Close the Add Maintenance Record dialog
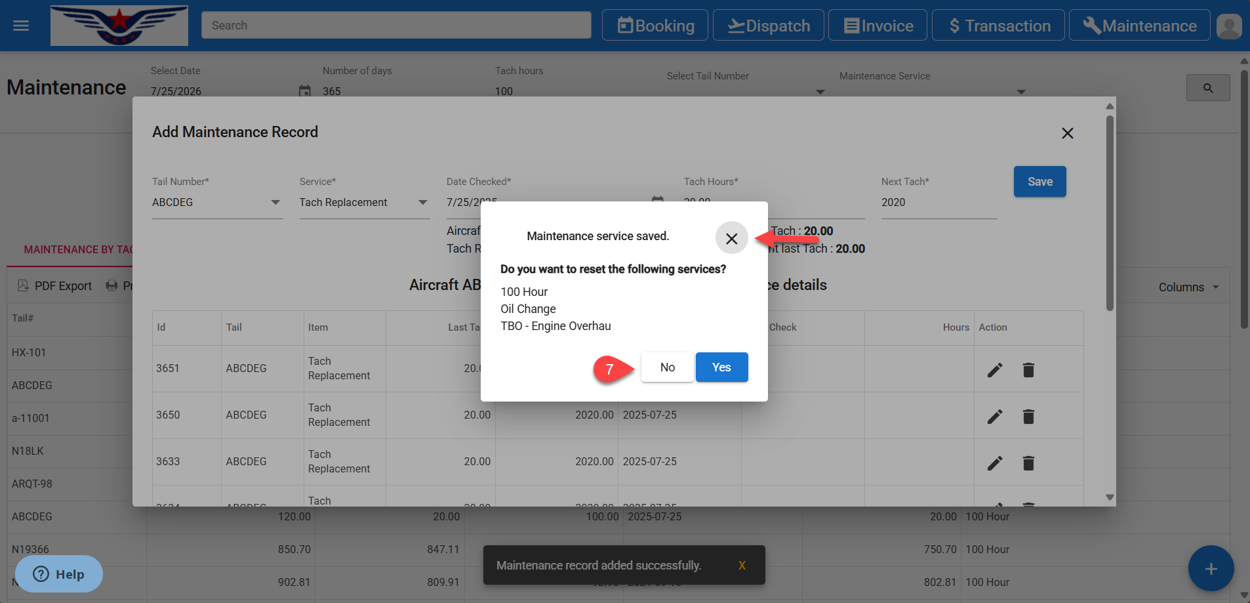The image size is (1250, 603). click(1067, 133)
